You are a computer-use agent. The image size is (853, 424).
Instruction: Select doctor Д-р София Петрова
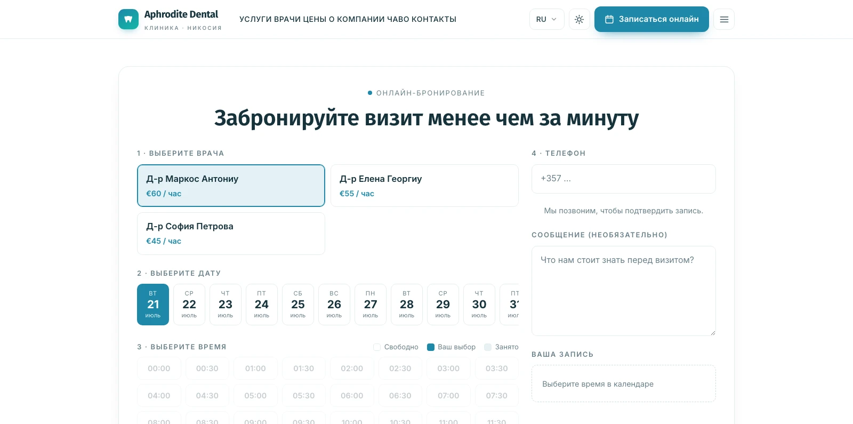coord(231,234)
